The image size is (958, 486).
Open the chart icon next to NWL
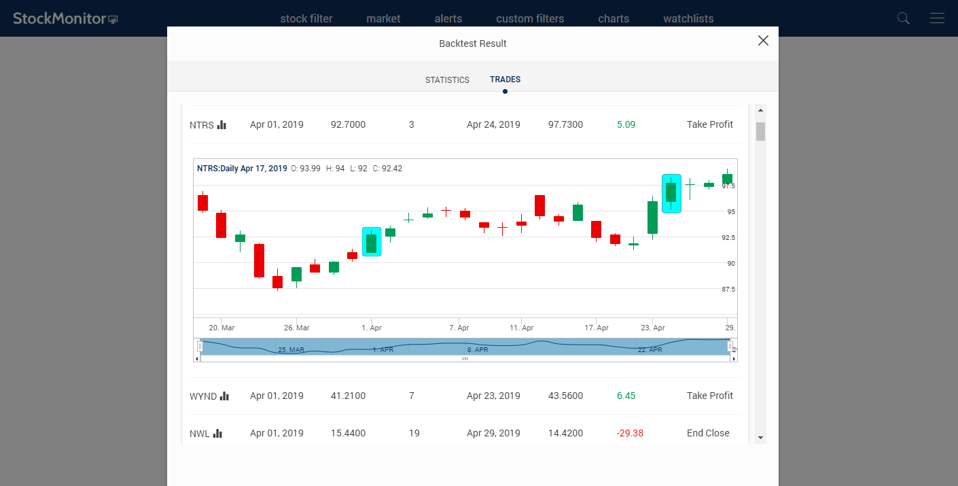tap(217, 433)
